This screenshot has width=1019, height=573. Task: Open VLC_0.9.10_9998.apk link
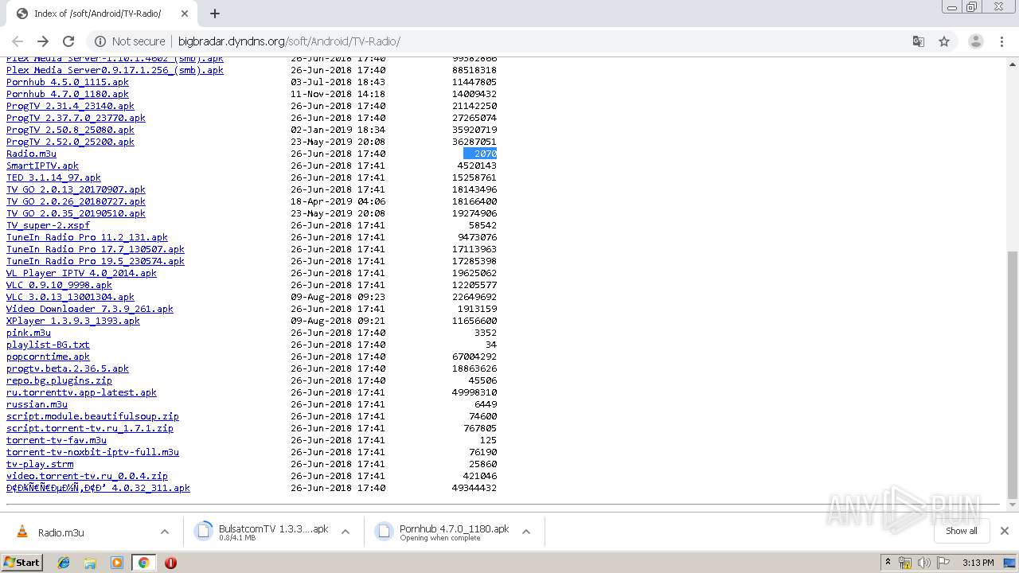[x=59, y=285]
